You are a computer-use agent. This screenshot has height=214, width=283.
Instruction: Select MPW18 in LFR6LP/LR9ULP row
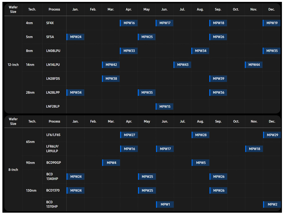254,149
